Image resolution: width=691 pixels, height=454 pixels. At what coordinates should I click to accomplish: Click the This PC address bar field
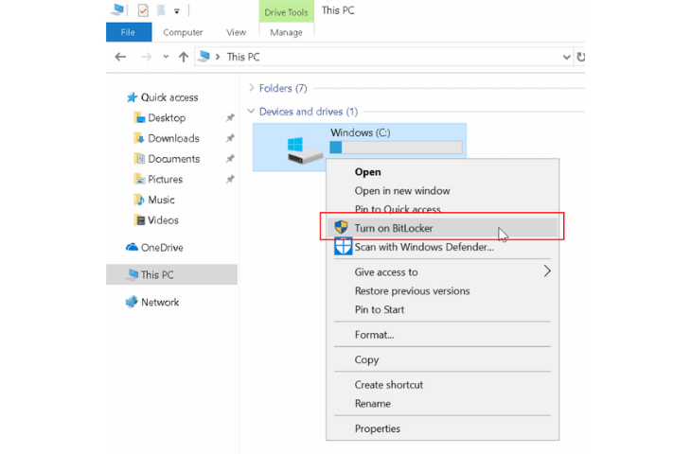click(383, 57)
